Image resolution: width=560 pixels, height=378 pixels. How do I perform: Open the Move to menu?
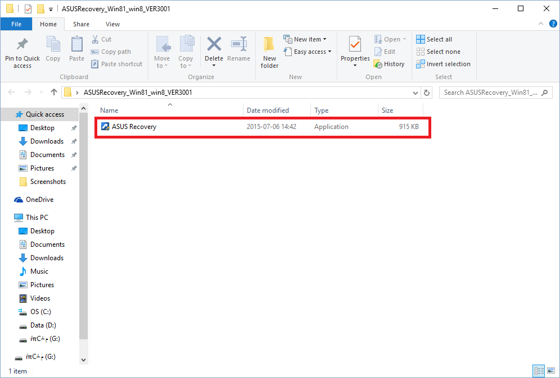click(162, 52)
